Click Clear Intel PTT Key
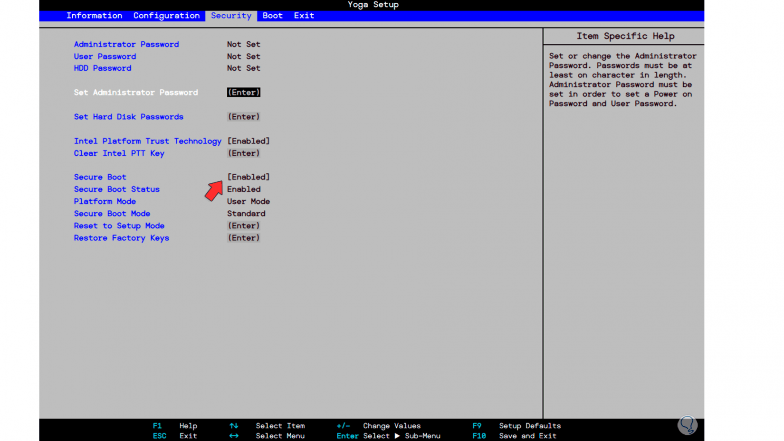The width and height of the screenshot is (784, 441). pos(119,153)
